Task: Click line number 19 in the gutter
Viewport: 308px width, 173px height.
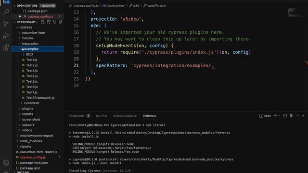Action: coord(76,52)
